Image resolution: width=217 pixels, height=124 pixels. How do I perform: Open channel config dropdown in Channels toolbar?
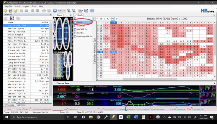click(6, 18)
